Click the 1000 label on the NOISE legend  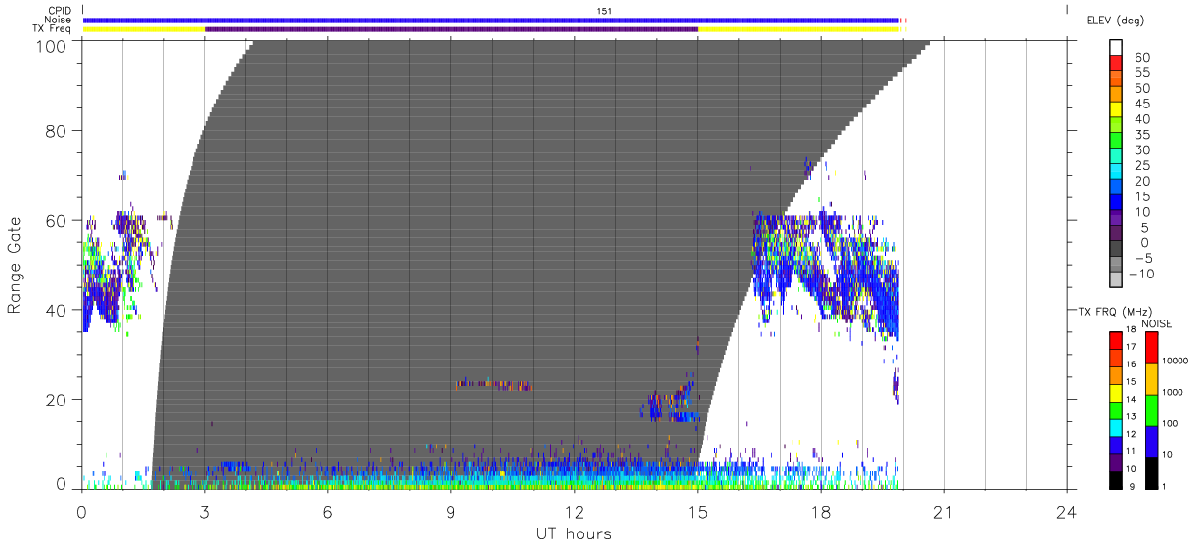[x=1173, y=392]
